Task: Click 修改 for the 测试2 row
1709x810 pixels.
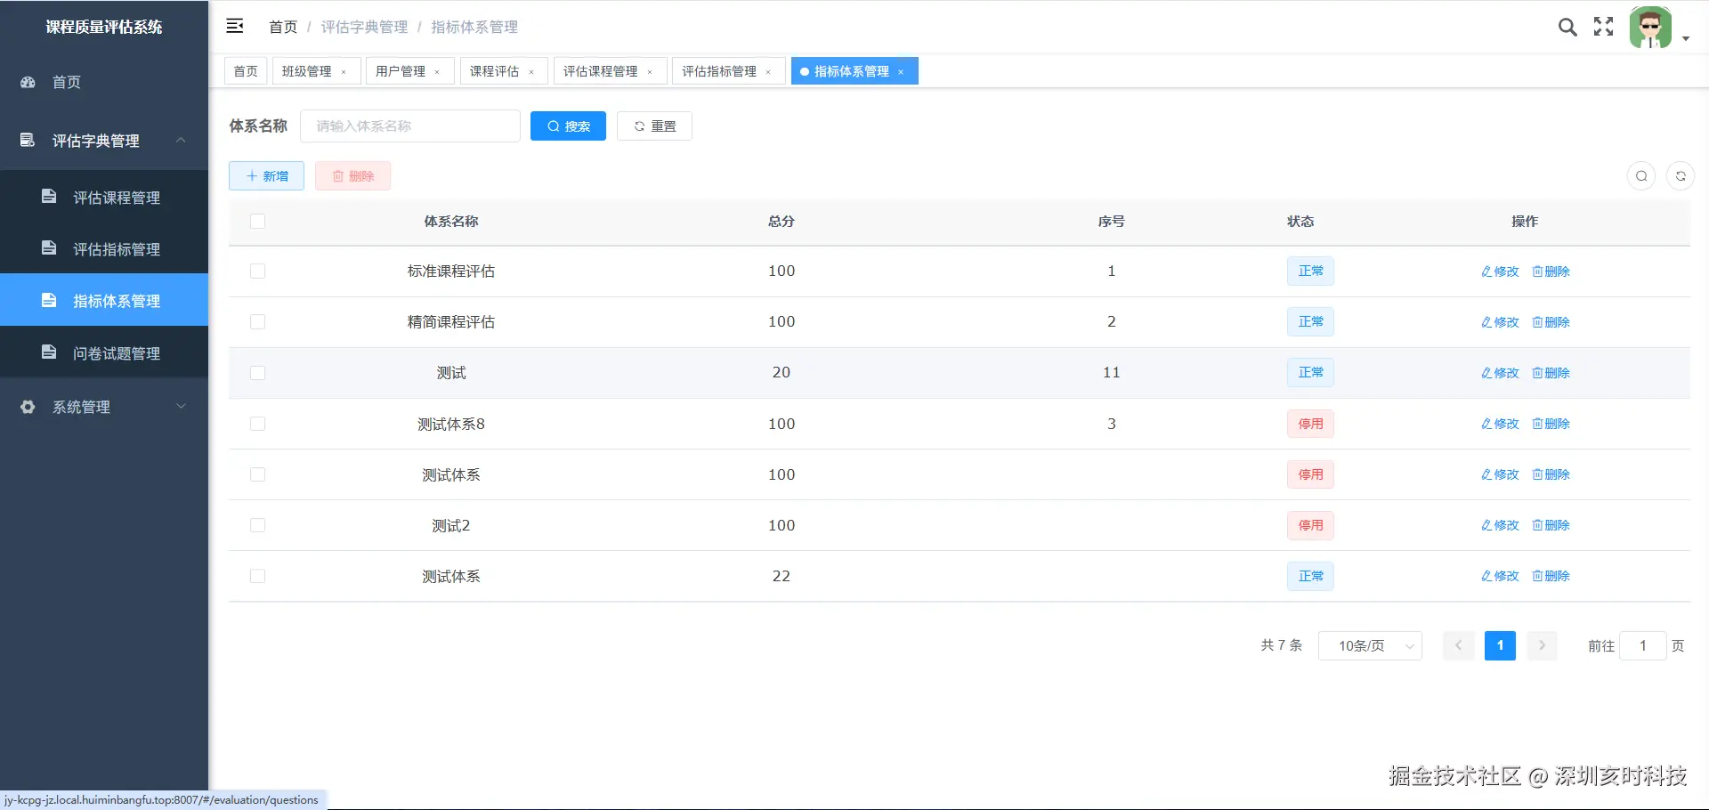Action: point(1500,525)
